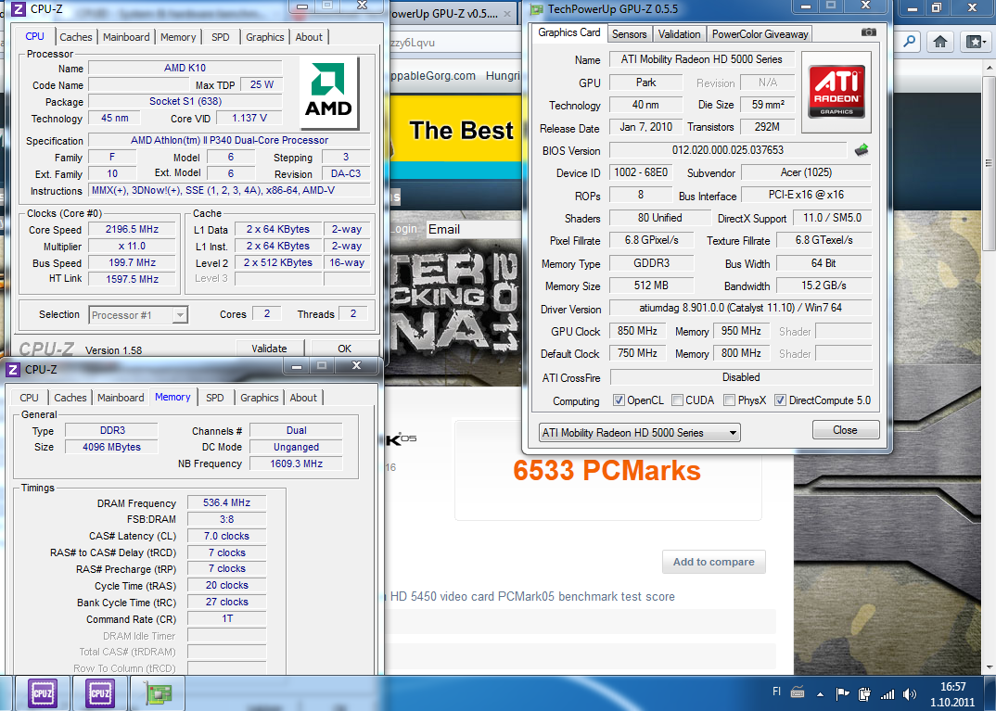Click GPU-Z title bar icon

pyautogui.click(x=537, y=9)
